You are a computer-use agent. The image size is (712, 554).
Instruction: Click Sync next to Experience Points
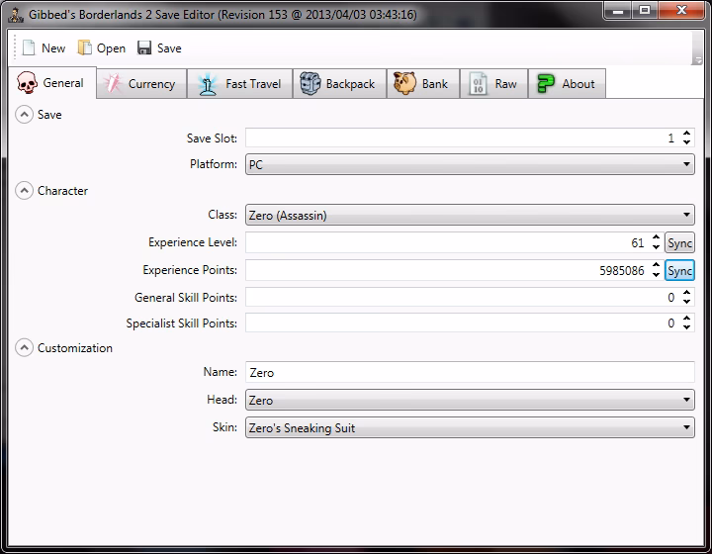pos(679,271)
